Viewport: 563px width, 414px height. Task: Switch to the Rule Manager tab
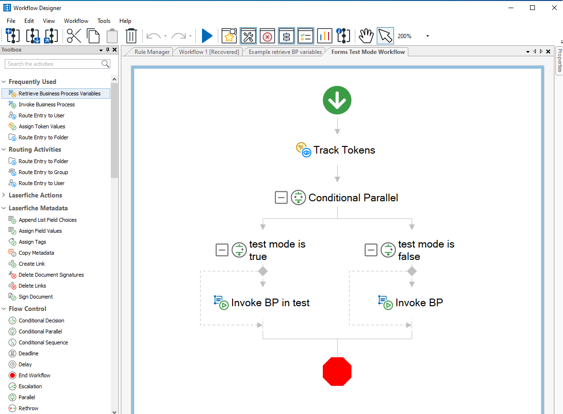point(152,52)
